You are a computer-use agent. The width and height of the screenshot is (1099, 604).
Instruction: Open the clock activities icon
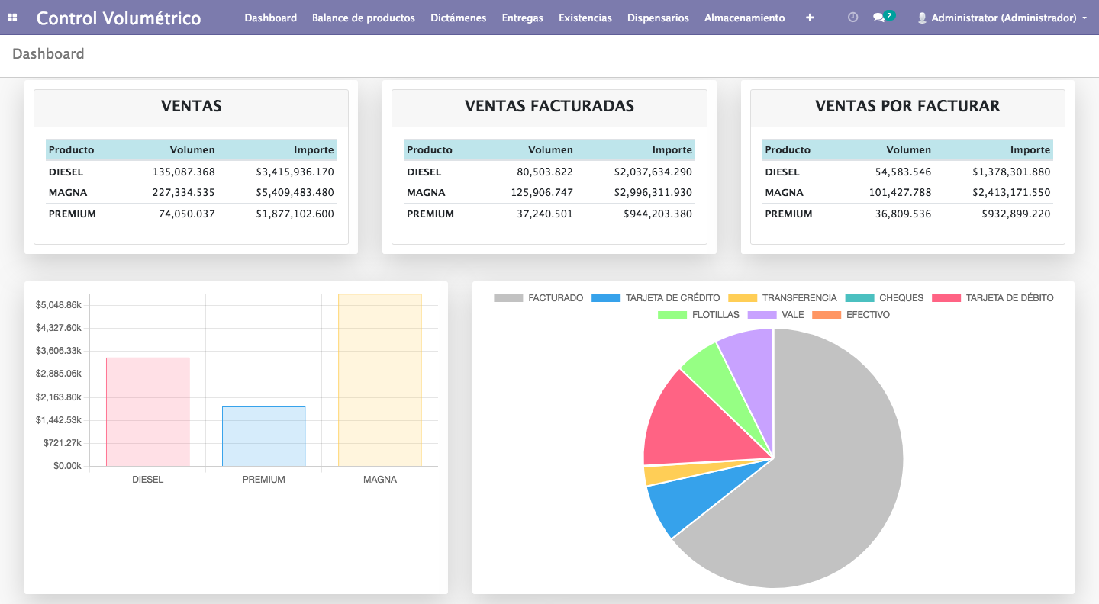pos(852,18)
